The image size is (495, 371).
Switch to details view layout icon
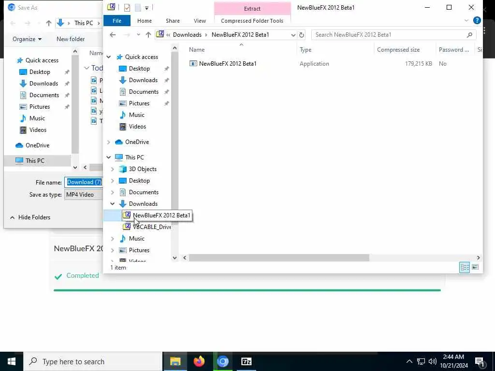pyautogui.click(x=465, y=268)
